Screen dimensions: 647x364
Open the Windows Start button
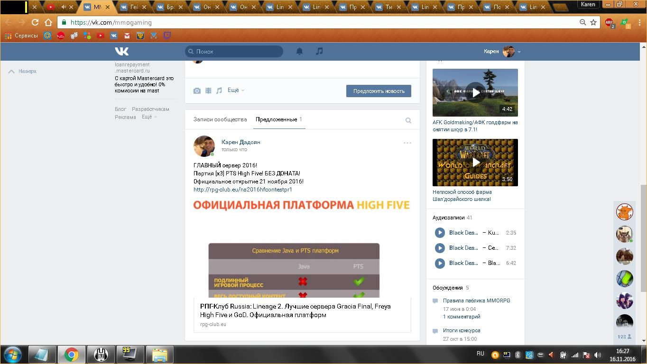coord(13,354)
